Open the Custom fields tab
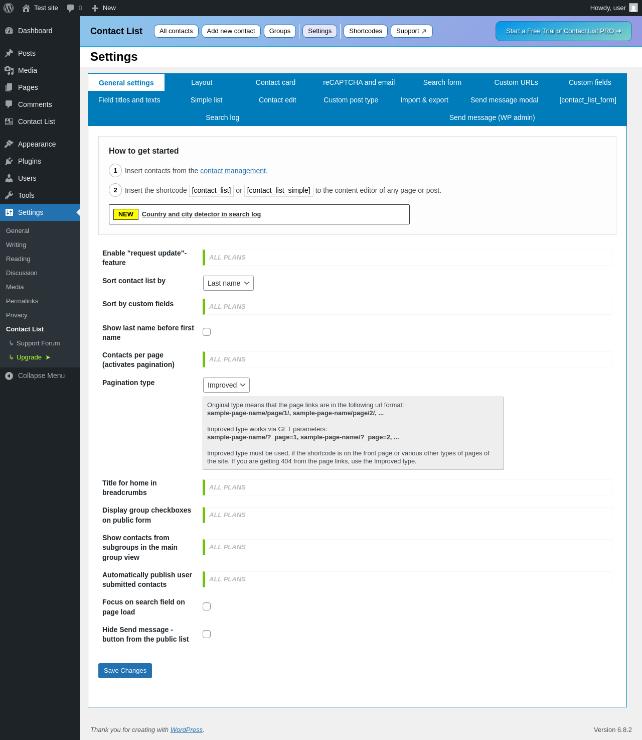This screenshot has width=642, height=740. pyautogui.click(x=590, y=82)
